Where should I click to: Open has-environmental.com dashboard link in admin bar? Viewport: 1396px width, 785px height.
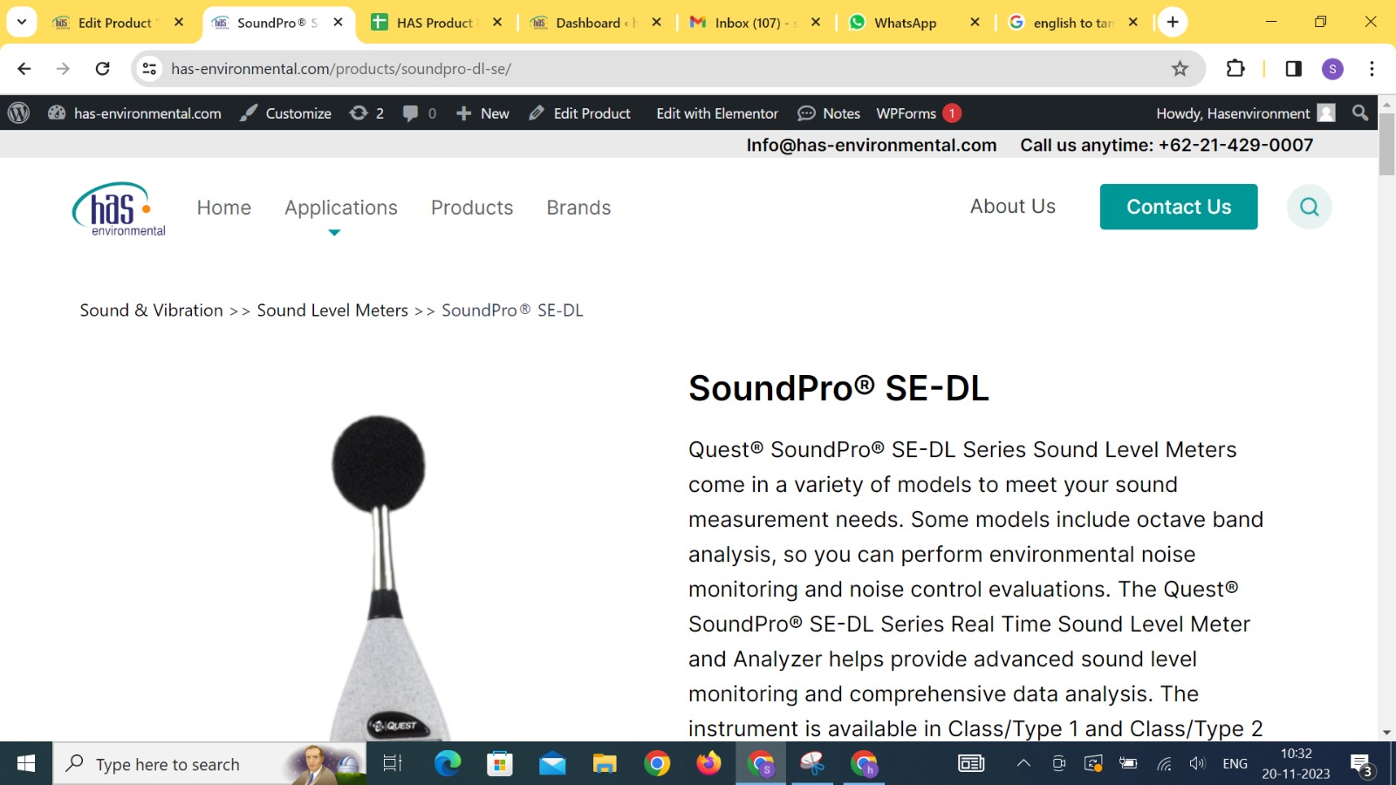point(134,113)
